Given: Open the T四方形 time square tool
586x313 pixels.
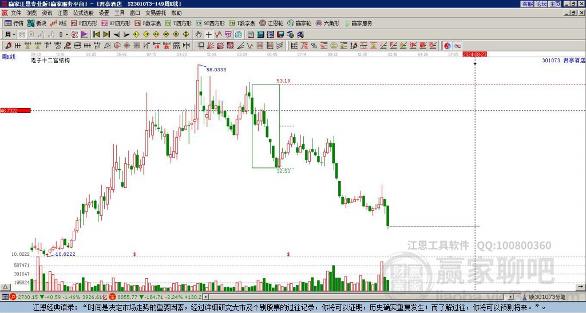Looking at the screenshot, I should coord(179,23).
